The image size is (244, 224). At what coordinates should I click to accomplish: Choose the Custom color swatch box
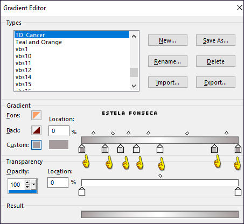(36, 145)
